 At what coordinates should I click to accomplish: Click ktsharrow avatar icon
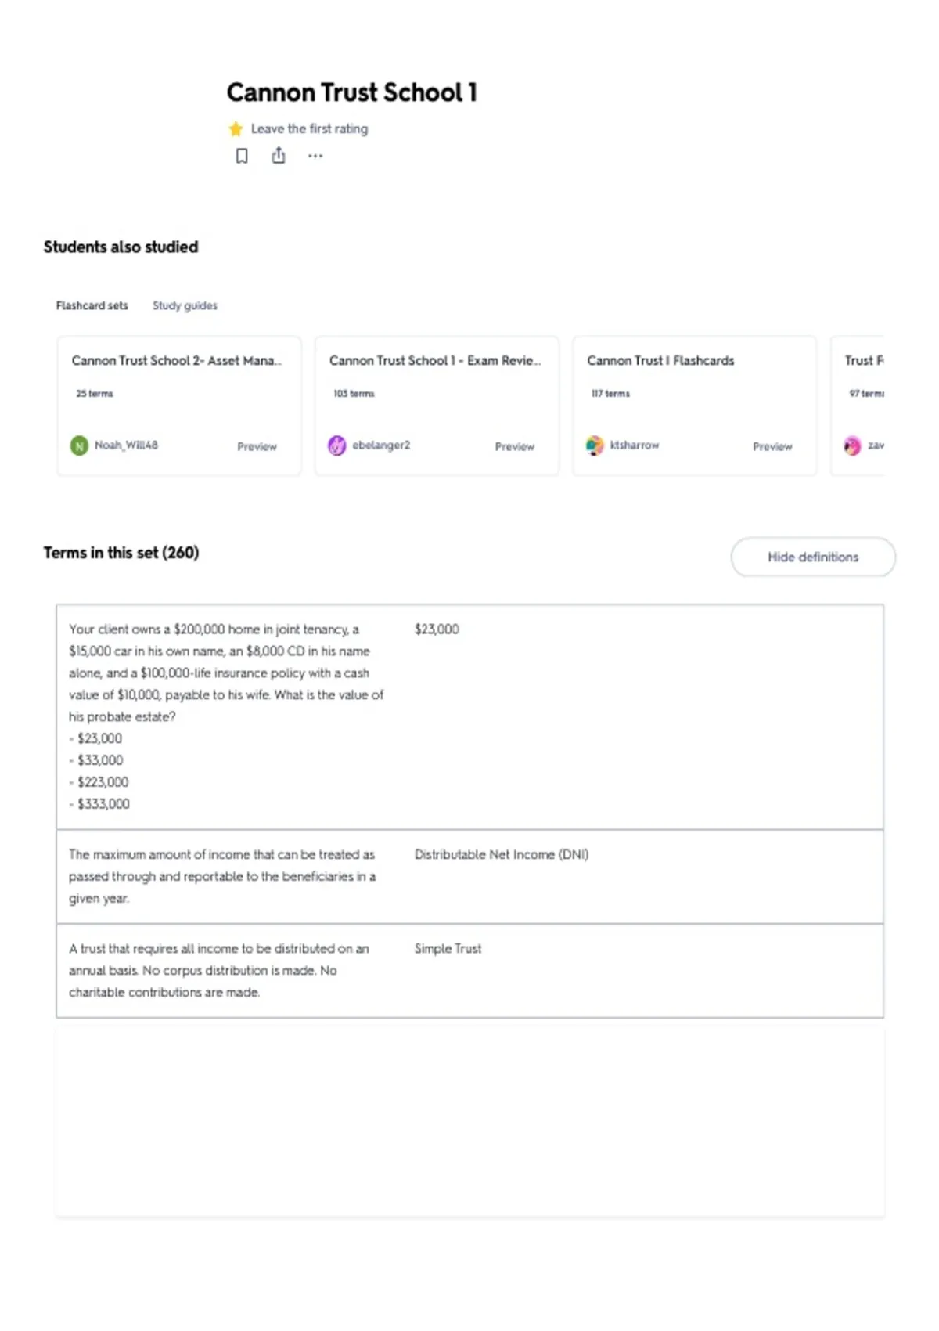coord(595,445)
